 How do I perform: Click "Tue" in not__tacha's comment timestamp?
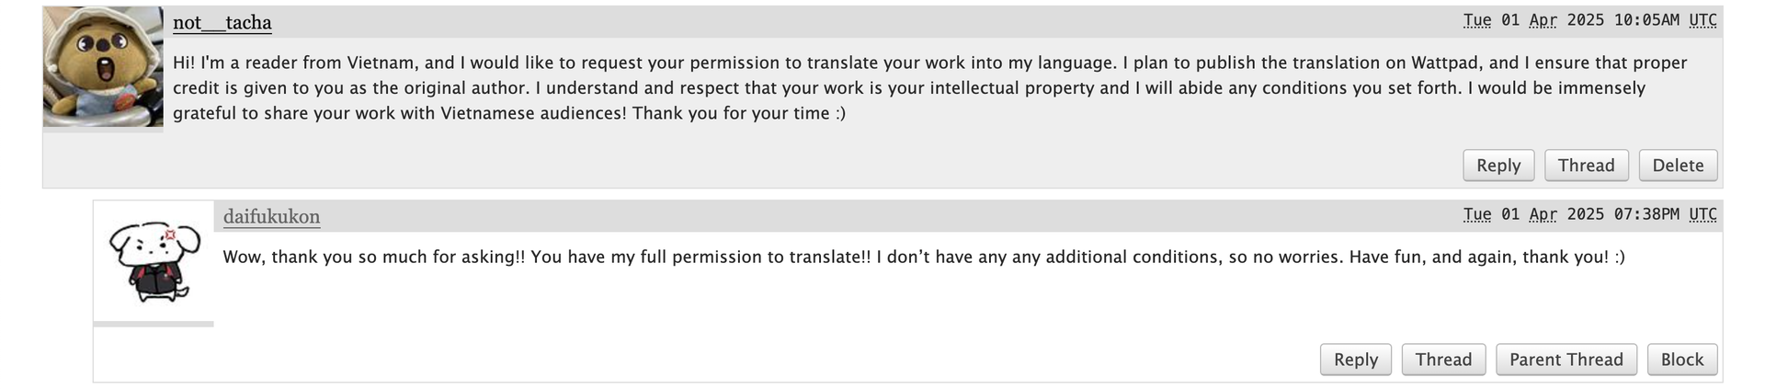pos(1477,20)
